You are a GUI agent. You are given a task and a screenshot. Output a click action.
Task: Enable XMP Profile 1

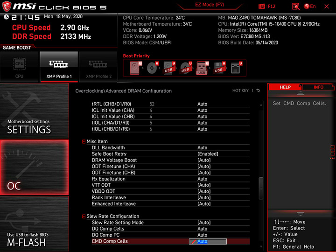pos(59,67)
